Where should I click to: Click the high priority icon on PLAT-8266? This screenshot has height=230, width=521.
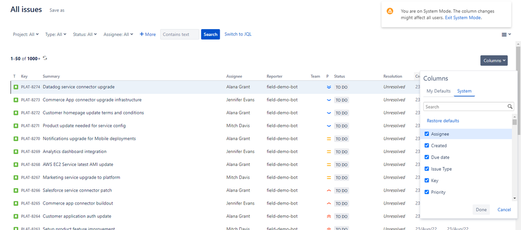[x=328, y=190]
